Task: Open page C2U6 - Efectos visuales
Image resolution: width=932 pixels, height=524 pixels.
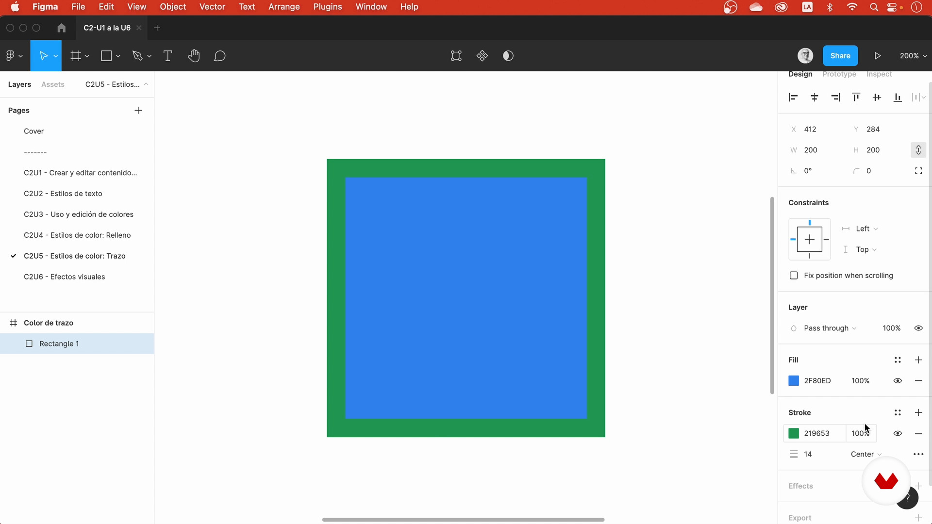Action: [x=64, y=277]
